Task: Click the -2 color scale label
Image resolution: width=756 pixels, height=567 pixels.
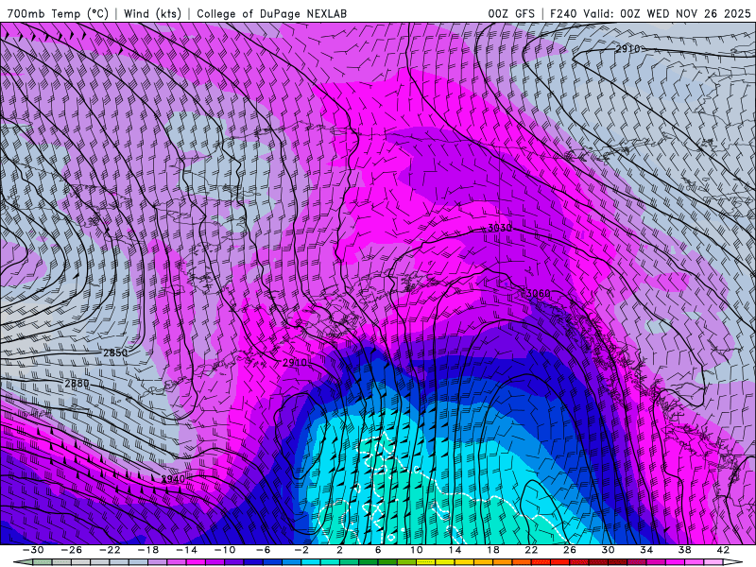Action: point(301,550)
